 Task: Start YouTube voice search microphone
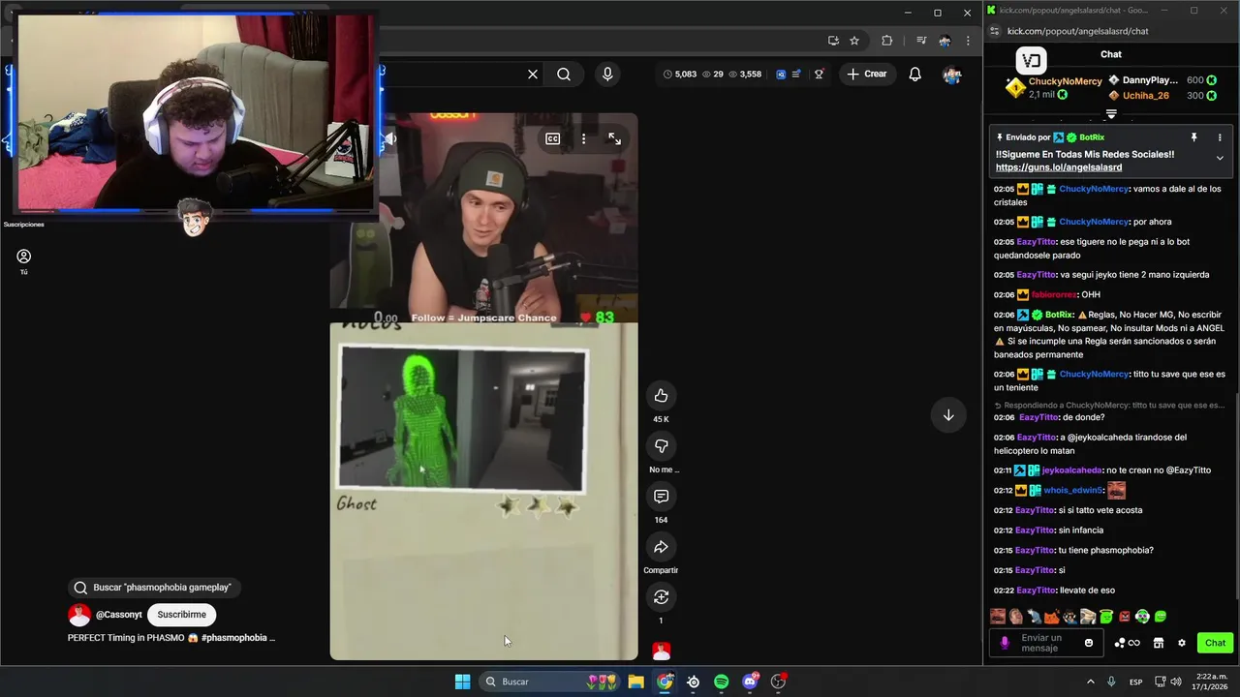tap(607, 75)
